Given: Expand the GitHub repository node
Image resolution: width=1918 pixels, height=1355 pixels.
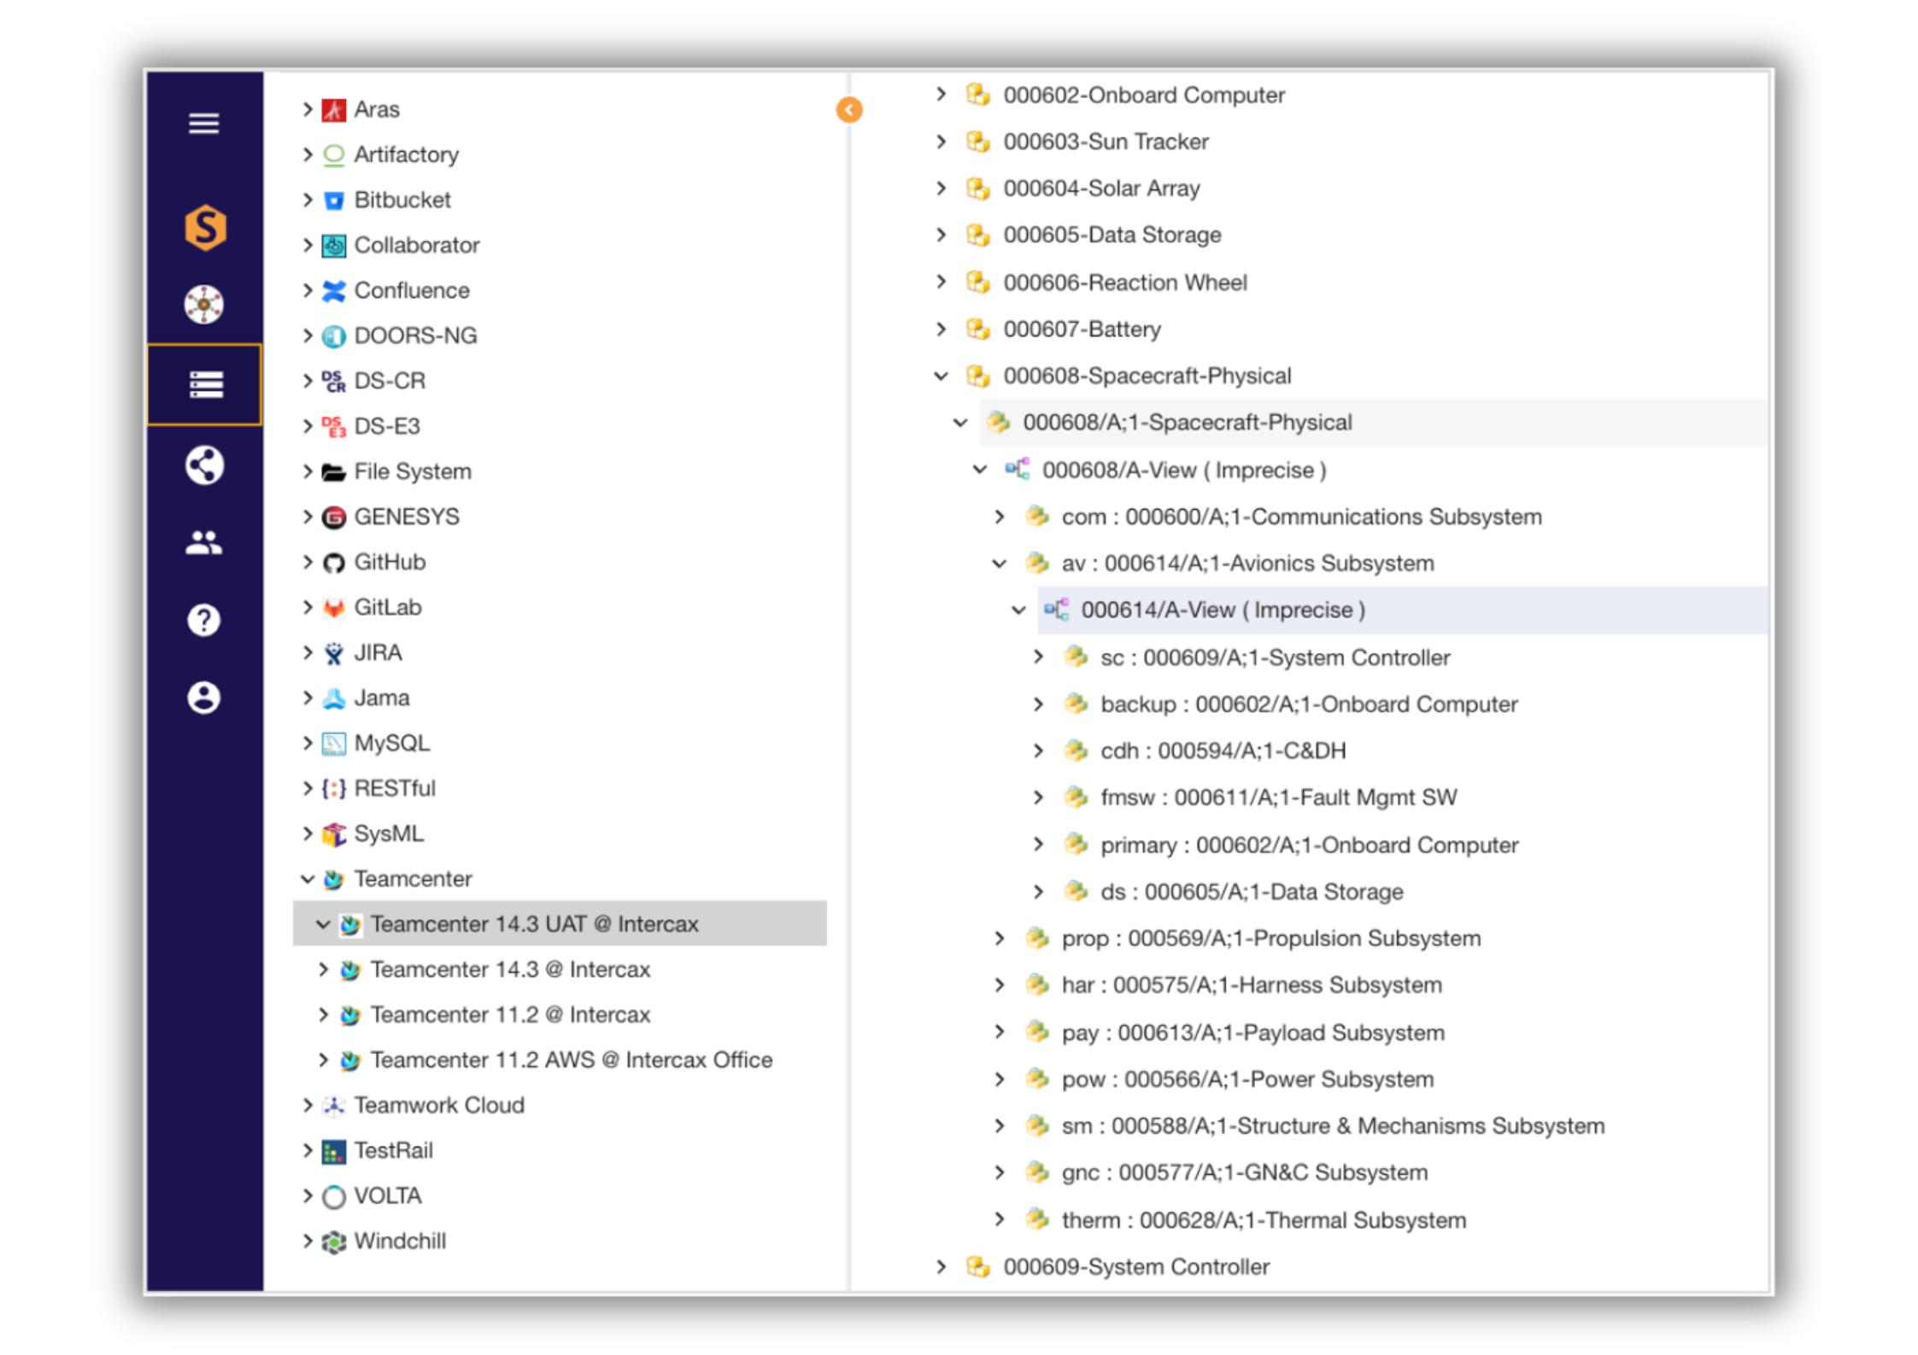Looking at the screenshot, I should (308, 562).
